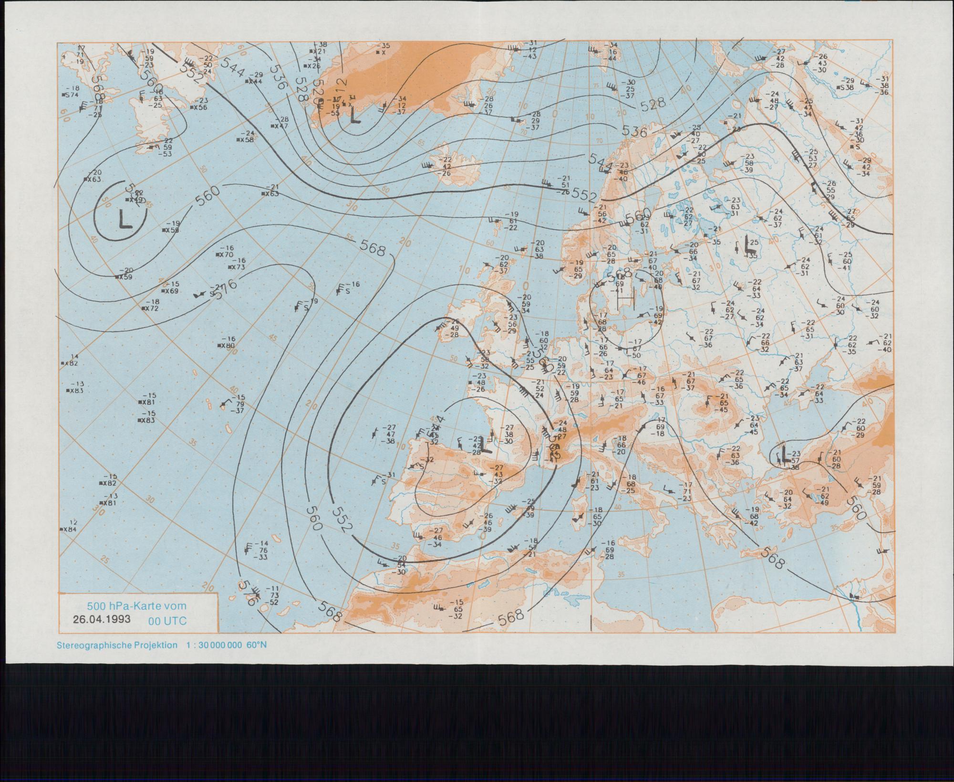This screenshot has height=782, width=954.
Task: Click the 552 contour label west of Morocco
Action: [342, 520]
